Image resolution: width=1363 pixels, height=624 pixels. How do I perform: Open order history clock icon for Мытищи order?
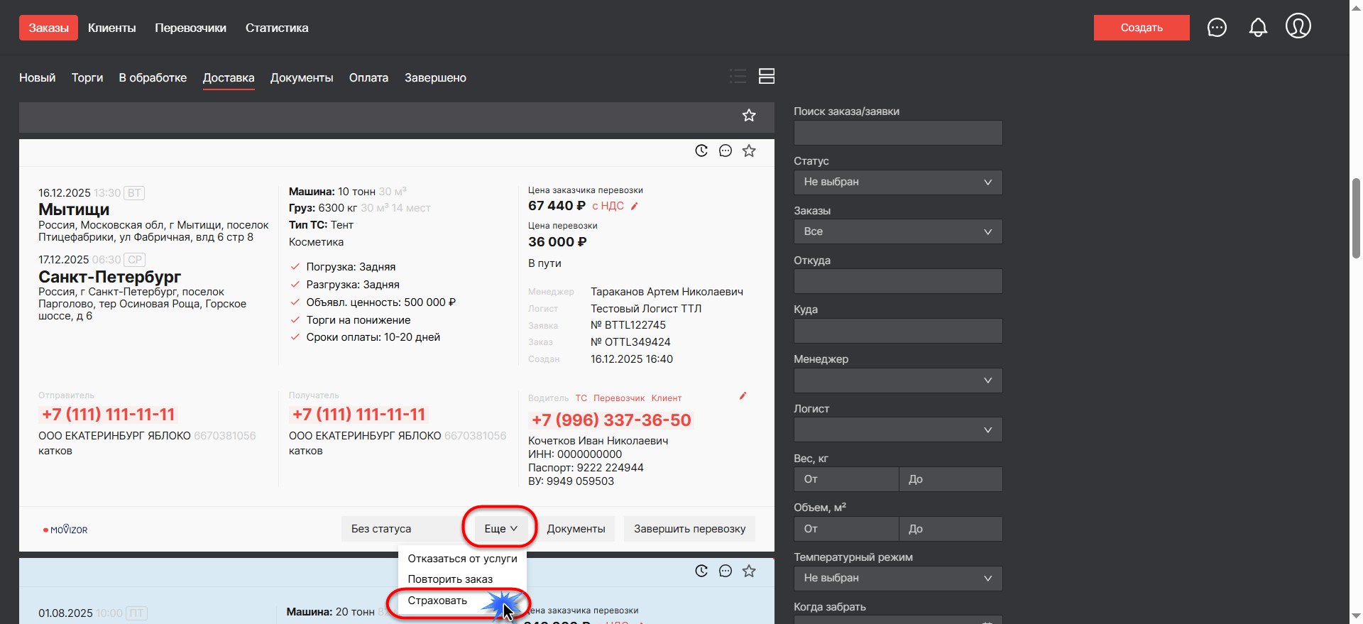tap(701, 150)
